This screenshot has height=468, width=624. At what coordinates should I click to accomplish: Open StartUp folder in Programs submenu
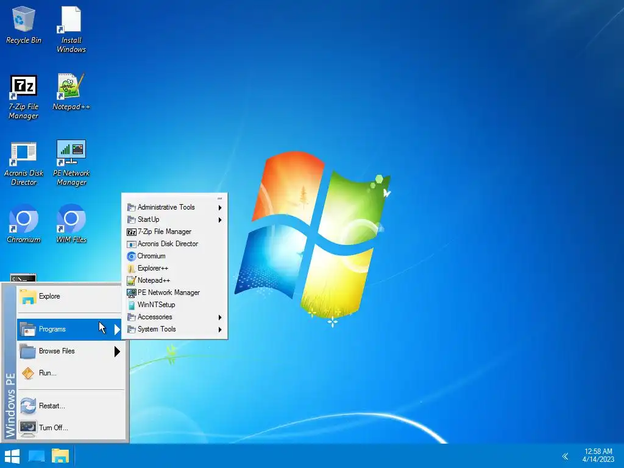pos(175,219)
